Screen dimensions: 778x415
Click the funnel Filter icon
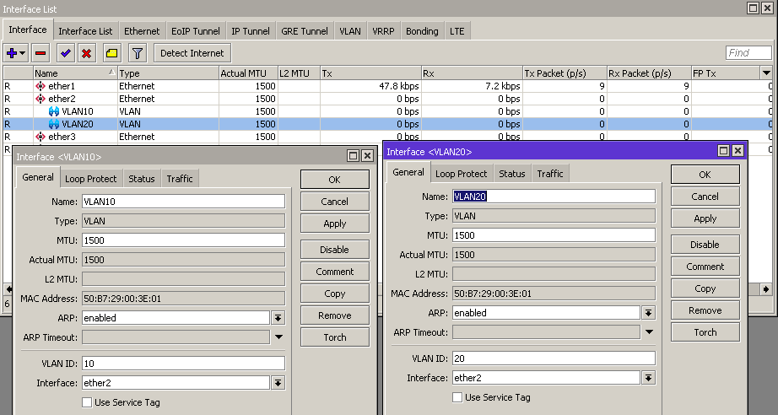click(138, 53)
